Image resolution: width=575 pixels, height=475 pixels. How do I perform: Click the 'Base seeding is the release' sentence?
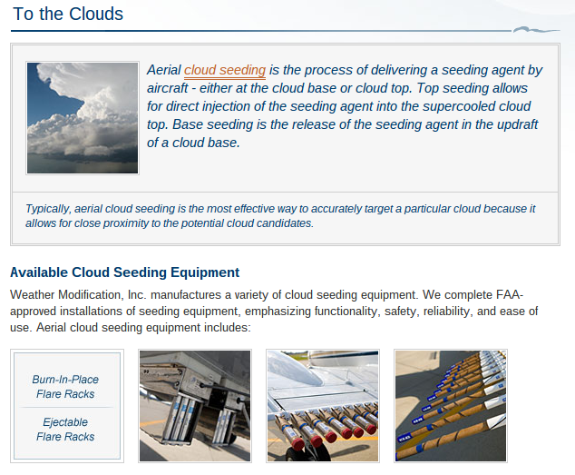coord(342,134)
